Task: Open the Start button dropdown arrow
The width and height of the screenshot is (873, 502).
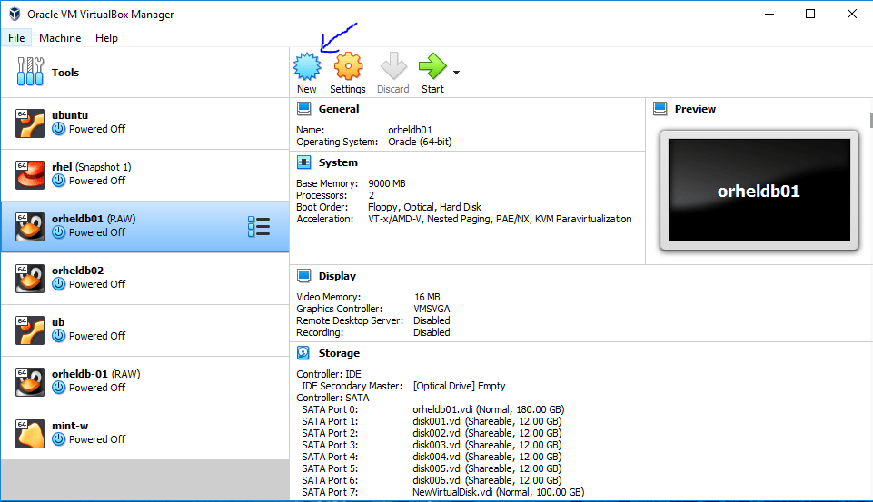Action: (x=457, y=73)
